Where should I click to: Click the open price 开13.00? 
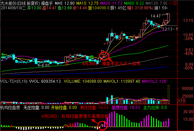pyautogui.click(x=34, y=8)
